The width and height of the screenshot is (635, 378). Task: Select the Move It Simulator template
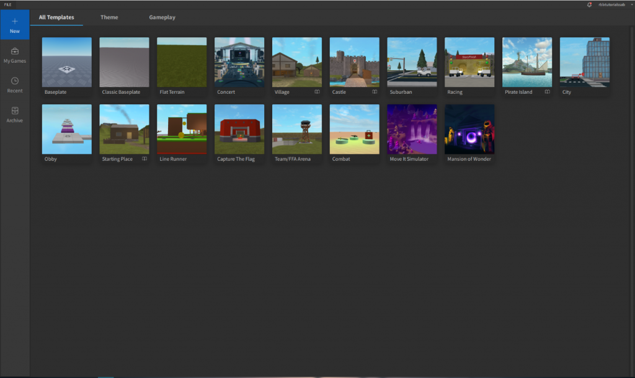(412, 129)
